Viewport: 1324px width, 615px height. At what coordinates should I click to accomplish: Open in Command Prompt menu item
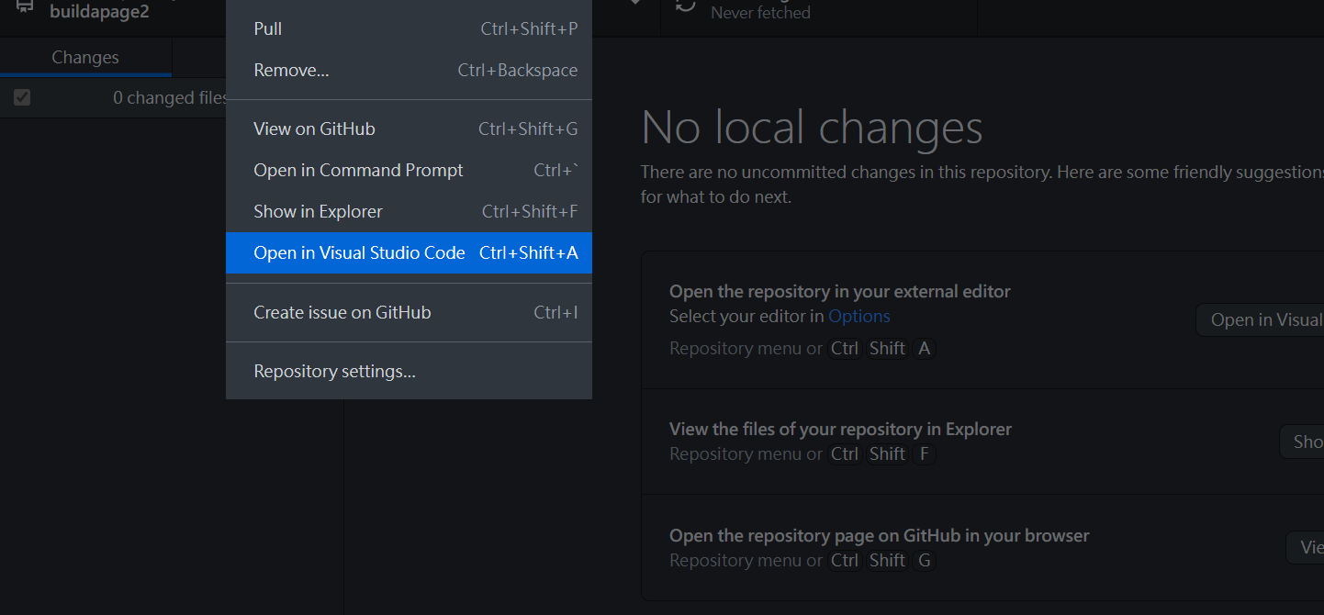pos(409,170)
